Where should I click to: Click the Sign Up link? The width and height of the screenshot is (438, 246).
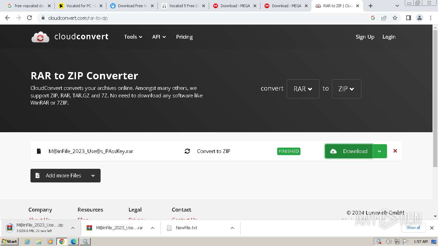pyautogui.click(x=365, y=37)
